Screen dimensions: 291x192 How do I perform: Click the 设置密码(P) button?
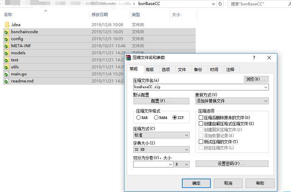(x=232, y=164)
